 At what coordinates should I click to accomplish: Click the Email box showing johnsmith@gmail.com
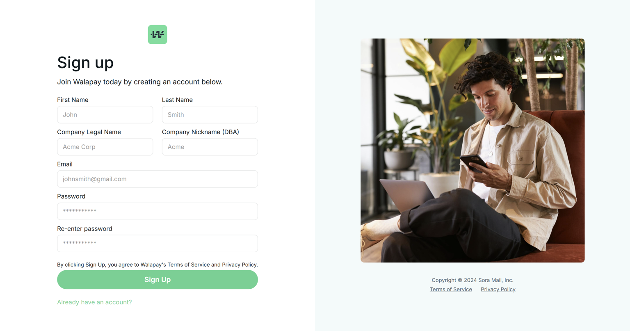click(157, 179)
